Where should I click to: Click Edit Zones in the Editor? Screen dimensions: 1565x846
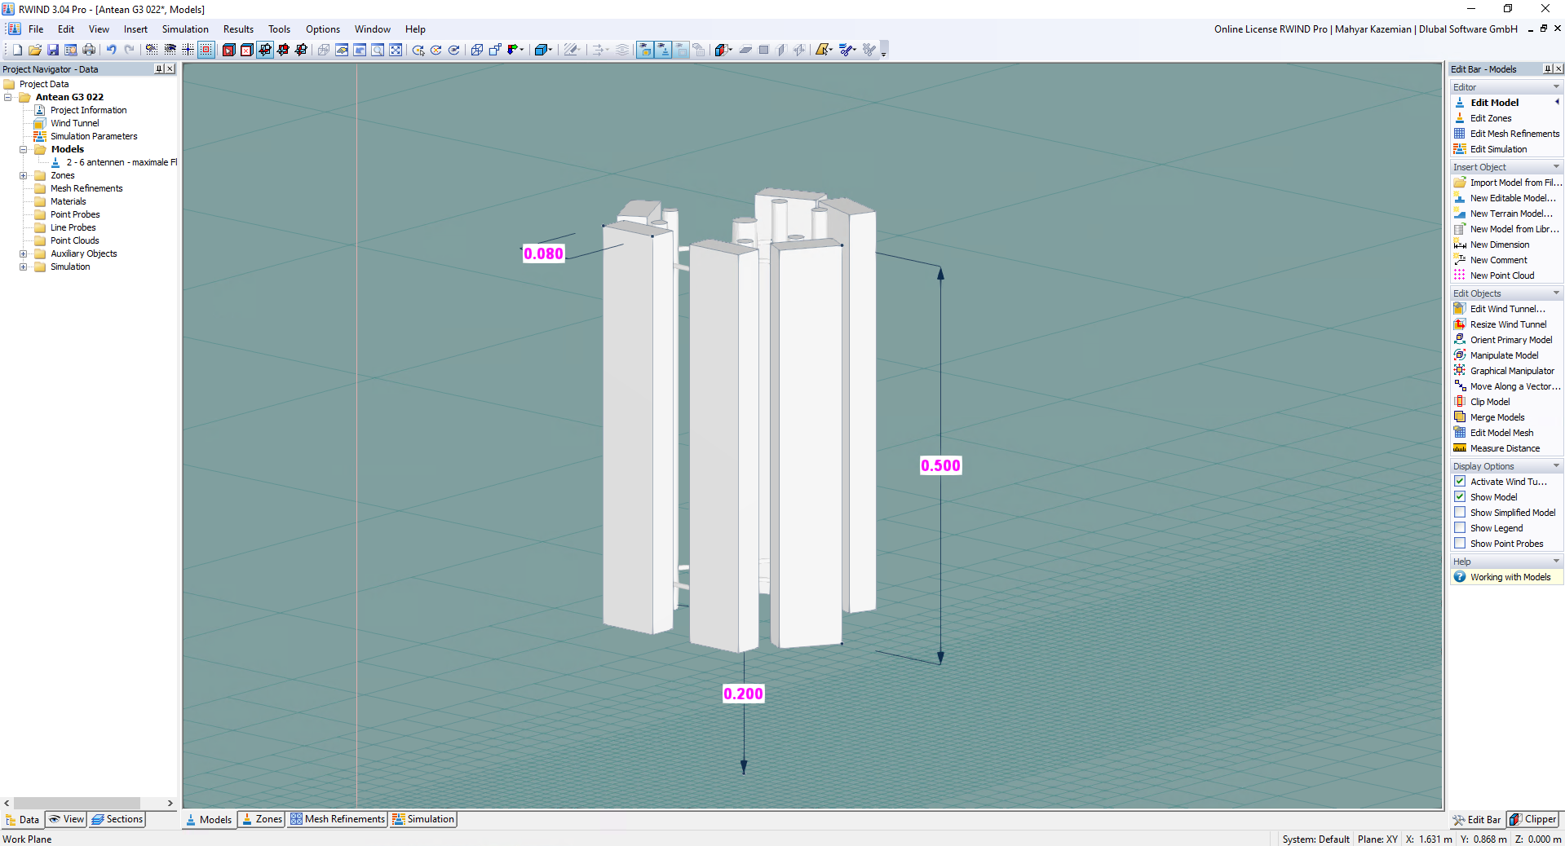(1491, 118)
